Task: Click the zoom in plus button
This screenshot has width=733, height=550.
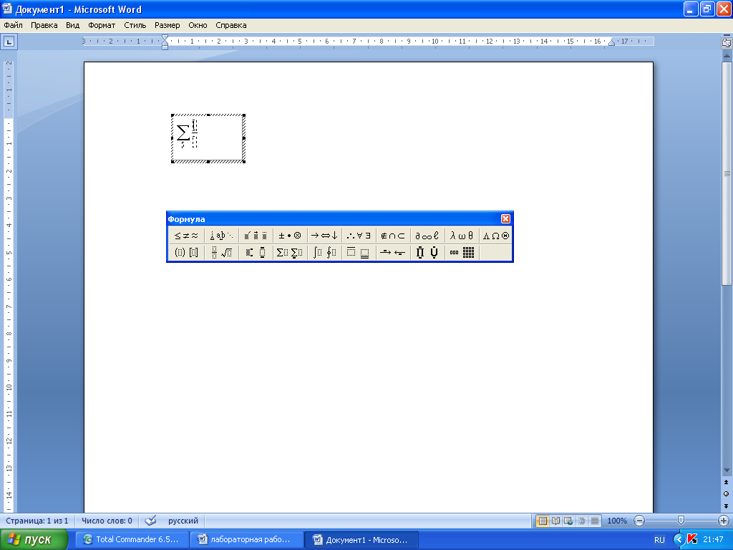Action: pos(723,521)
